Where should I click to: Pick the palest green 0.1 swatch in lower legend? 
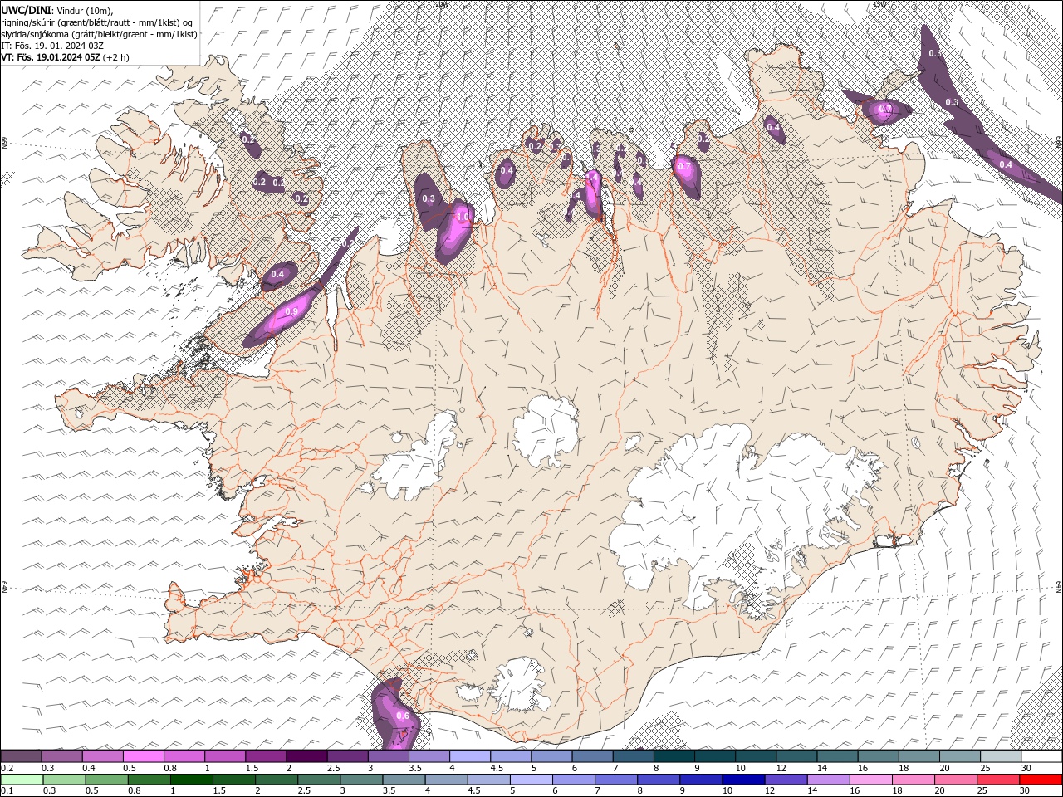tap(22, 780)
